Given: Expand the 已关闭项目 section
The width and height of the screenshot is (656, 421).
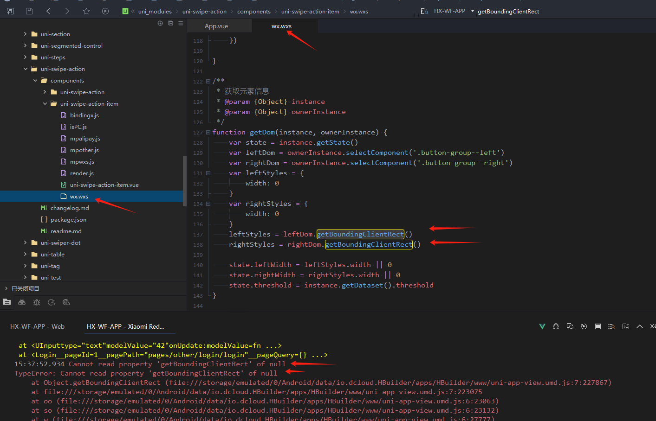Looking at the screenshot, I should [x=6, y=288].
